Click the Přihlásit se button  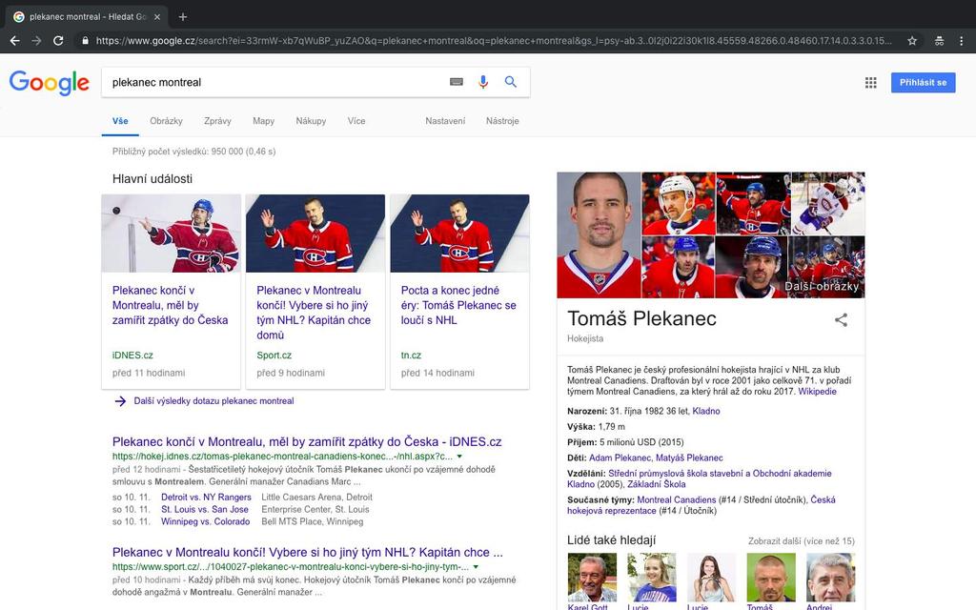click(x=923, y=83)
